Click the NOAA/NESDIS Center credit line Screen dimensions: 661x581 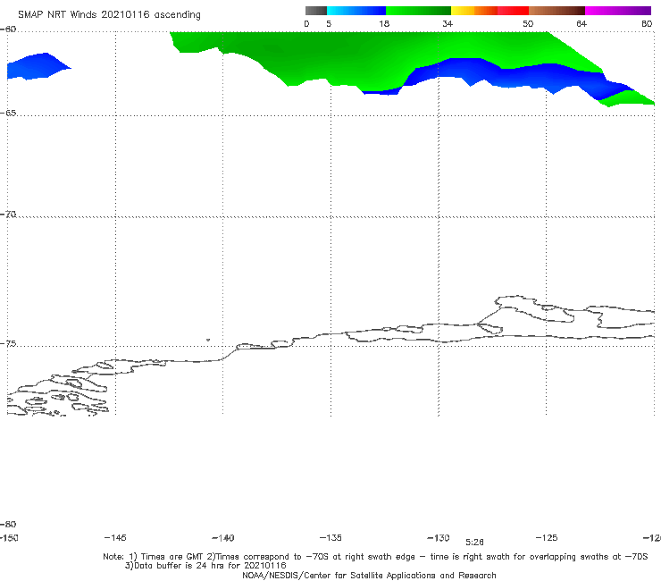point(369,576)
